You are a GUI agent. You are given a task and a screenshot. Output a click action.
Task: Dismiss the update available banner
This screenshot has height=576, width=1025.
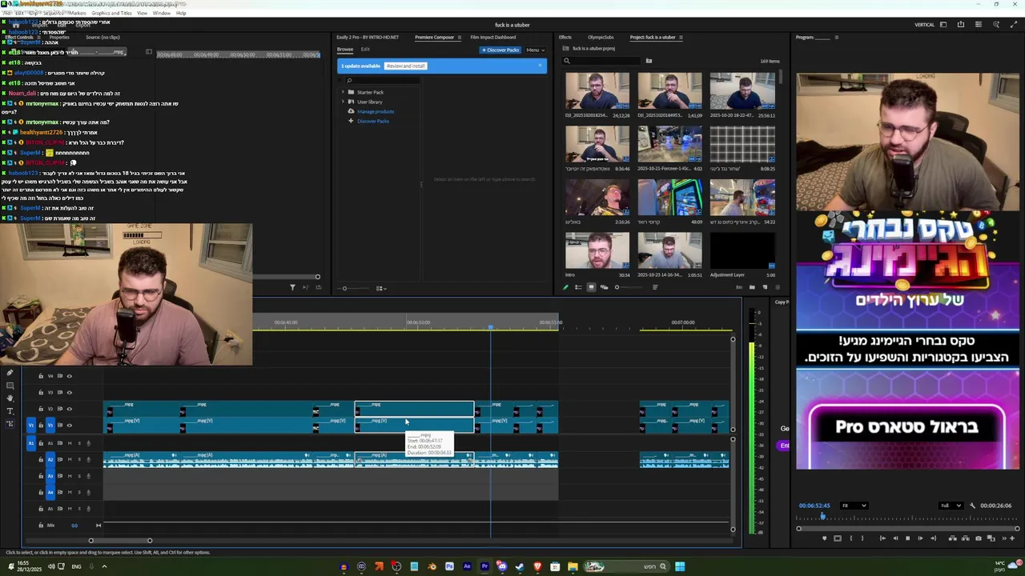(x=540, y=66)
